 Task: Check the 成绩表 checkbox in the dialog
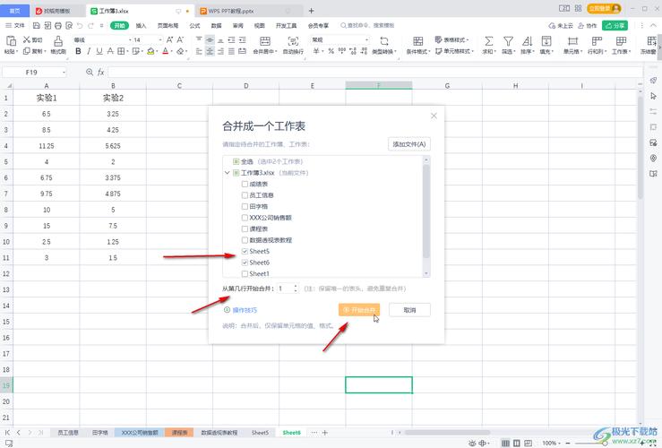click(x=245, y=184)
